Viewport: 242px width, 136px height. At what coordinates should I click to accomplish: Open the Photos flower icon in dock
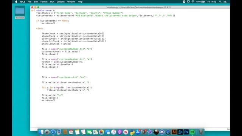pyautogui.click(x=101, y=132)
